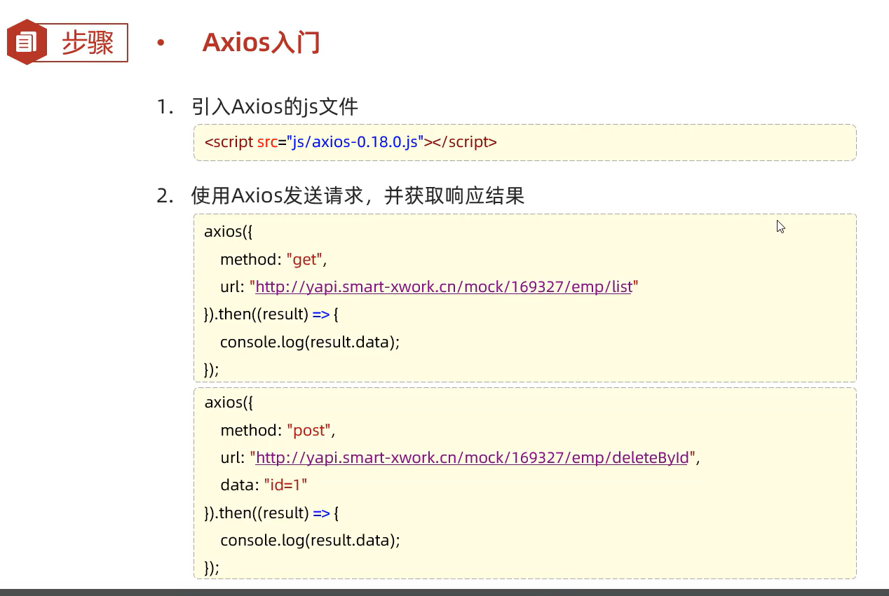The height and width of the screenshot is (596, 889).
Task: Click the method: "post" line
Action: tap(278, 430)
